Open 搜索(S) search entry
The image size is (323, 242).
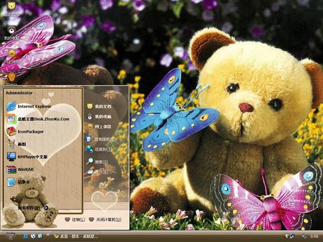pyautogui.click(x=97, y=162)
